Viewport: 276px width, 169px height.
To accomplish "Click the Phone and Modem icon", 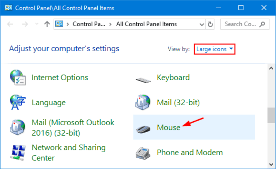I will click(x=142, y=152).
